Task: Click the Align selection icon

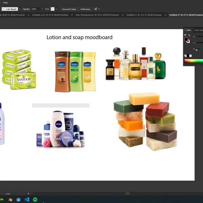Action: click(95, 9)
